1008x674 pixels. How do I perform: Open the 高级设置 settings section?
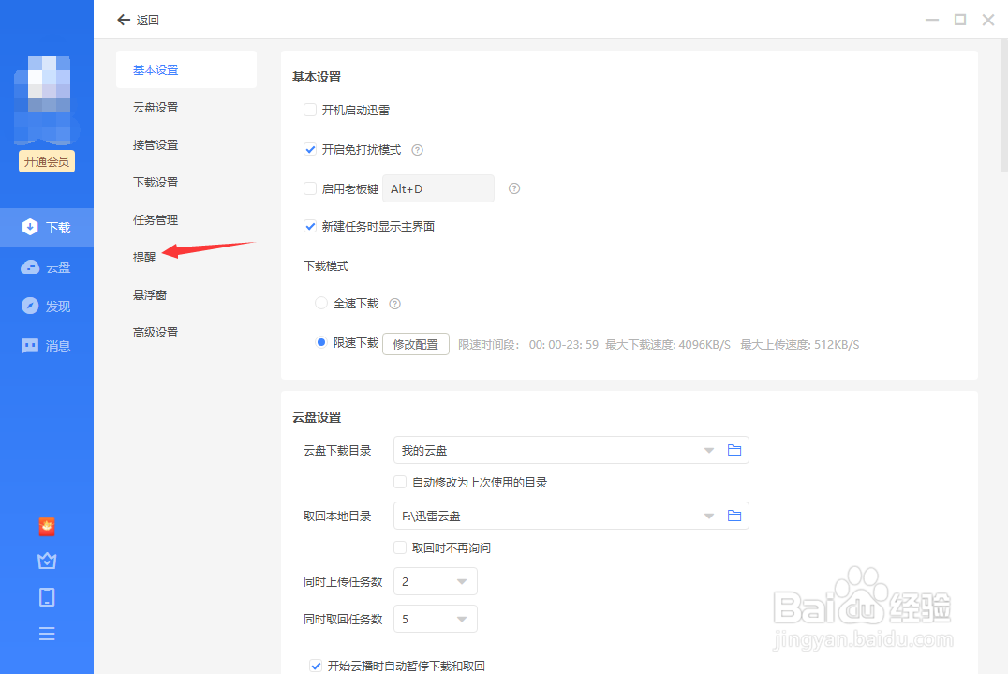[x=156, y=332]
